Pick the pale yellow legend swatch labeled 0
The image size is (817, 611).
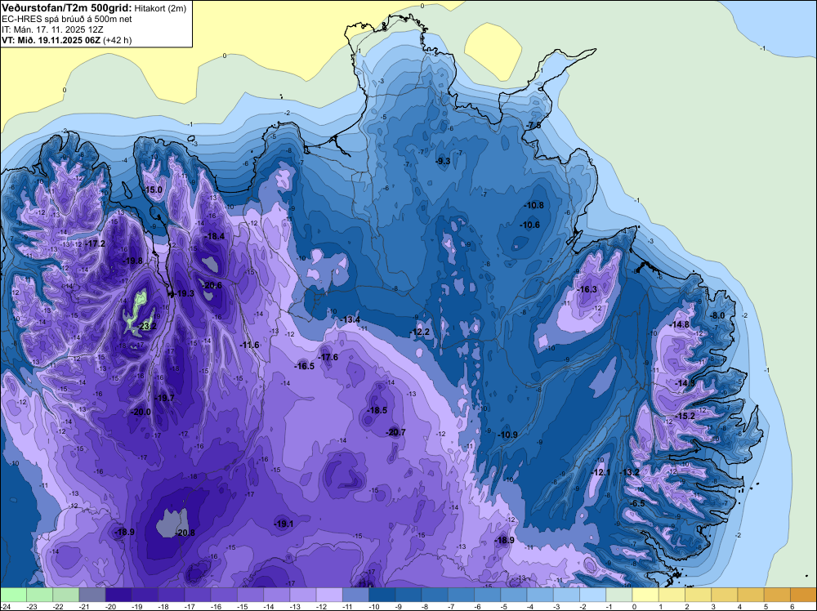(x=645, y=595)
